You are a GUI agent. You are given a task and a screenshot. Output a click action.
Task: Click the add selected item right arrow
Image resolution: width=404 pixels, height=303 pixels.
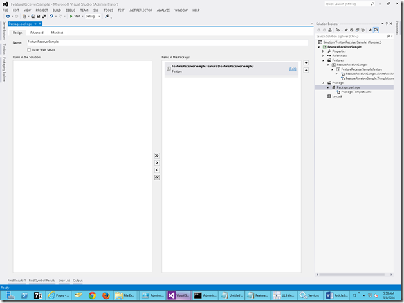coord(157,163)
